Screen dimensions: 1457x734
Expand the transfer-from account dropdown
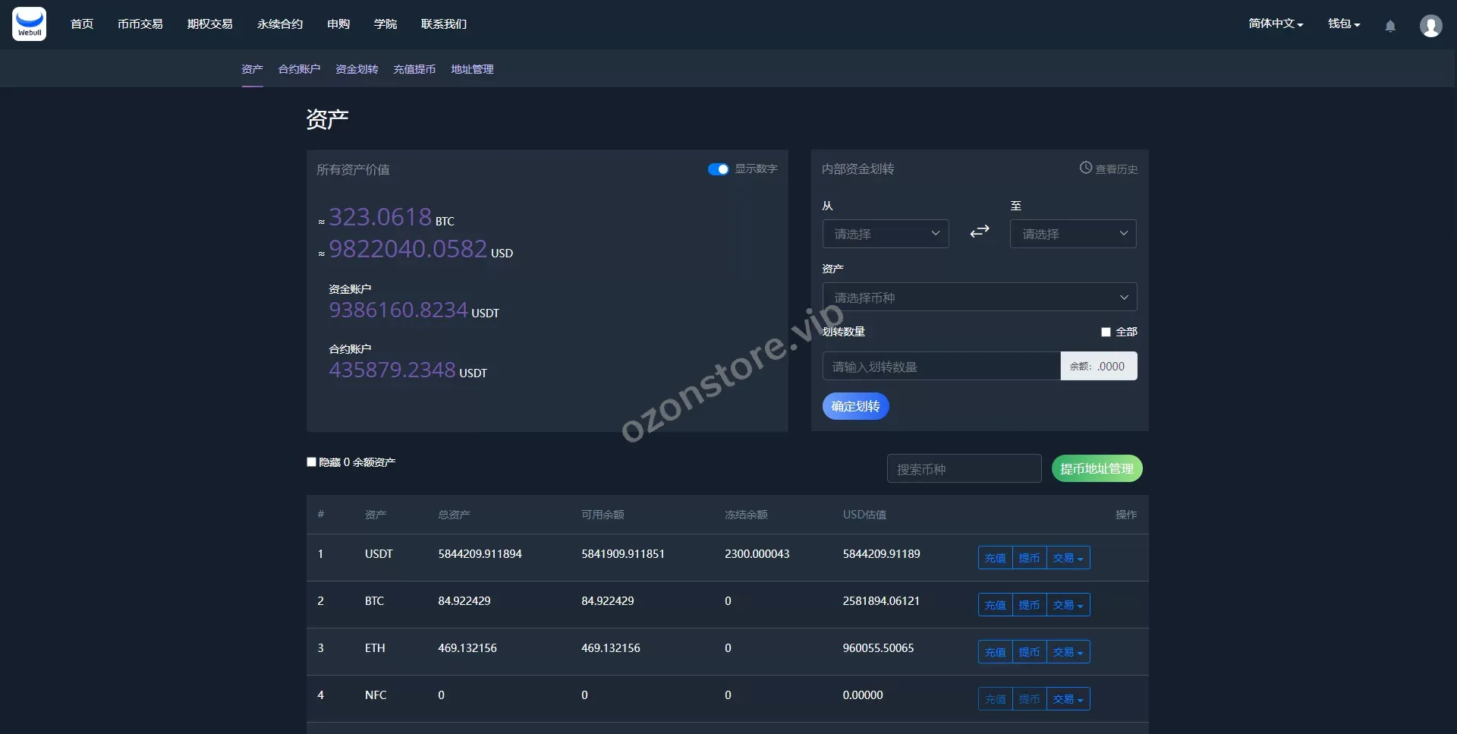tap(885, 234)
